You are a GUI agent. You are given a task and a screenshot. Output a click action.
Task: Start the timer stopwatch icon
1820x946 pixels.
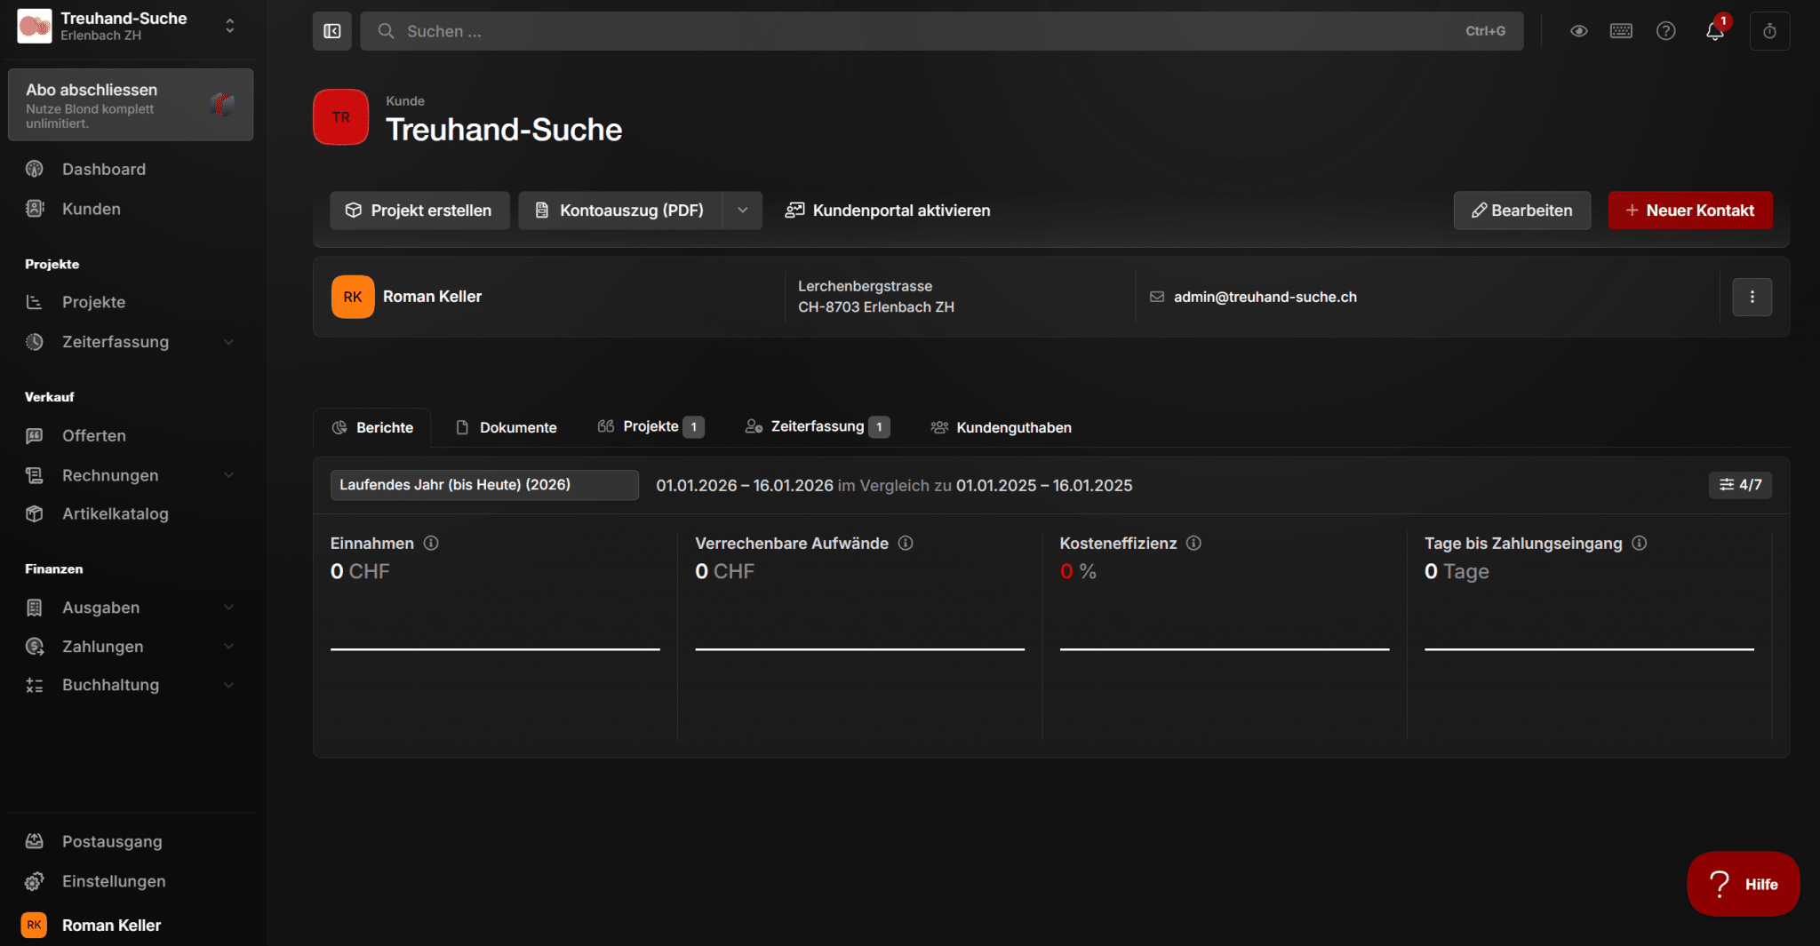point(1769,31)
